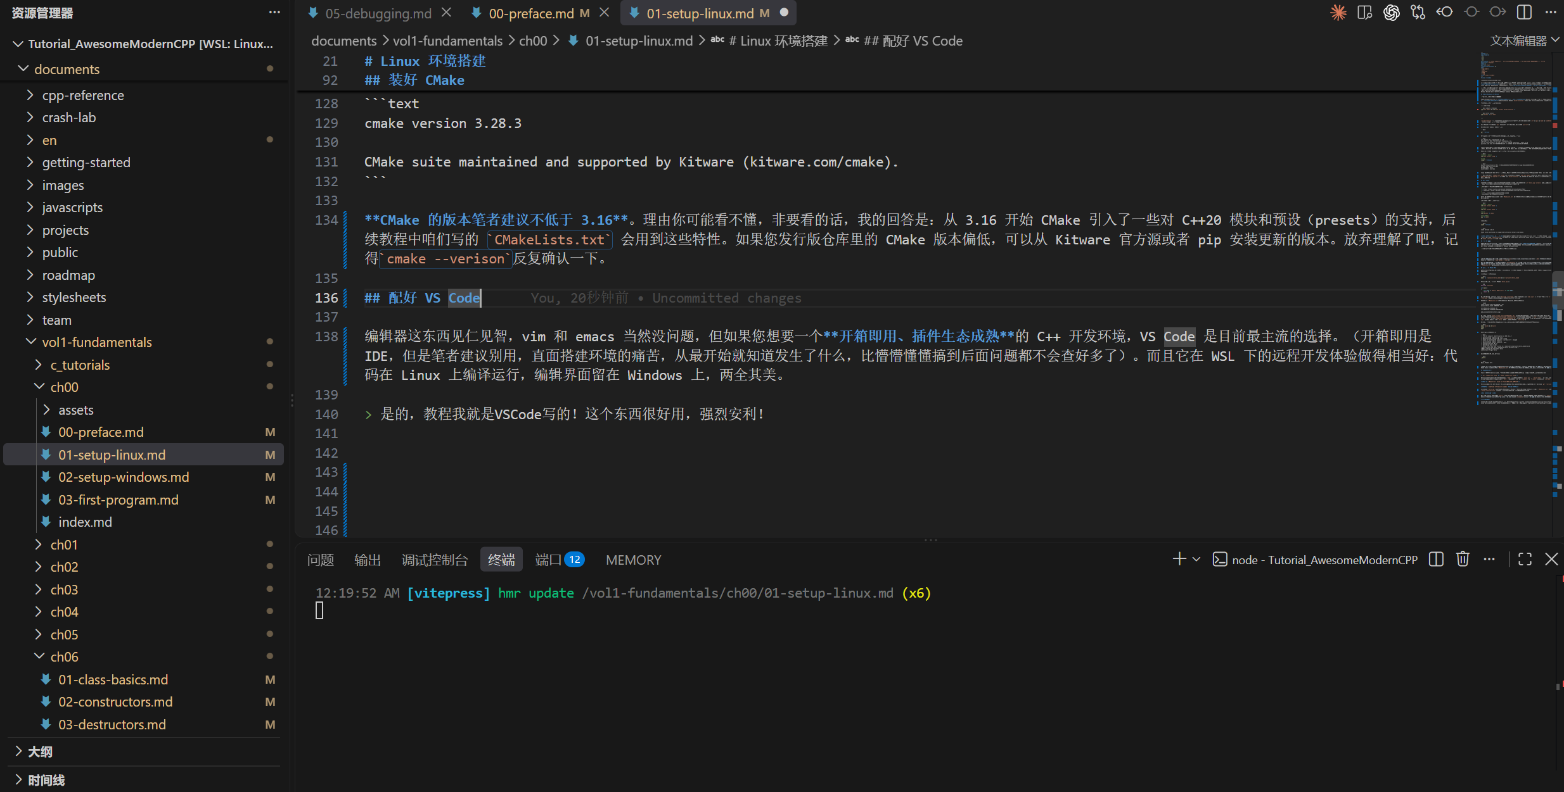Click the current commit circle icon
1564x792 pixels.
point(1471,13)
